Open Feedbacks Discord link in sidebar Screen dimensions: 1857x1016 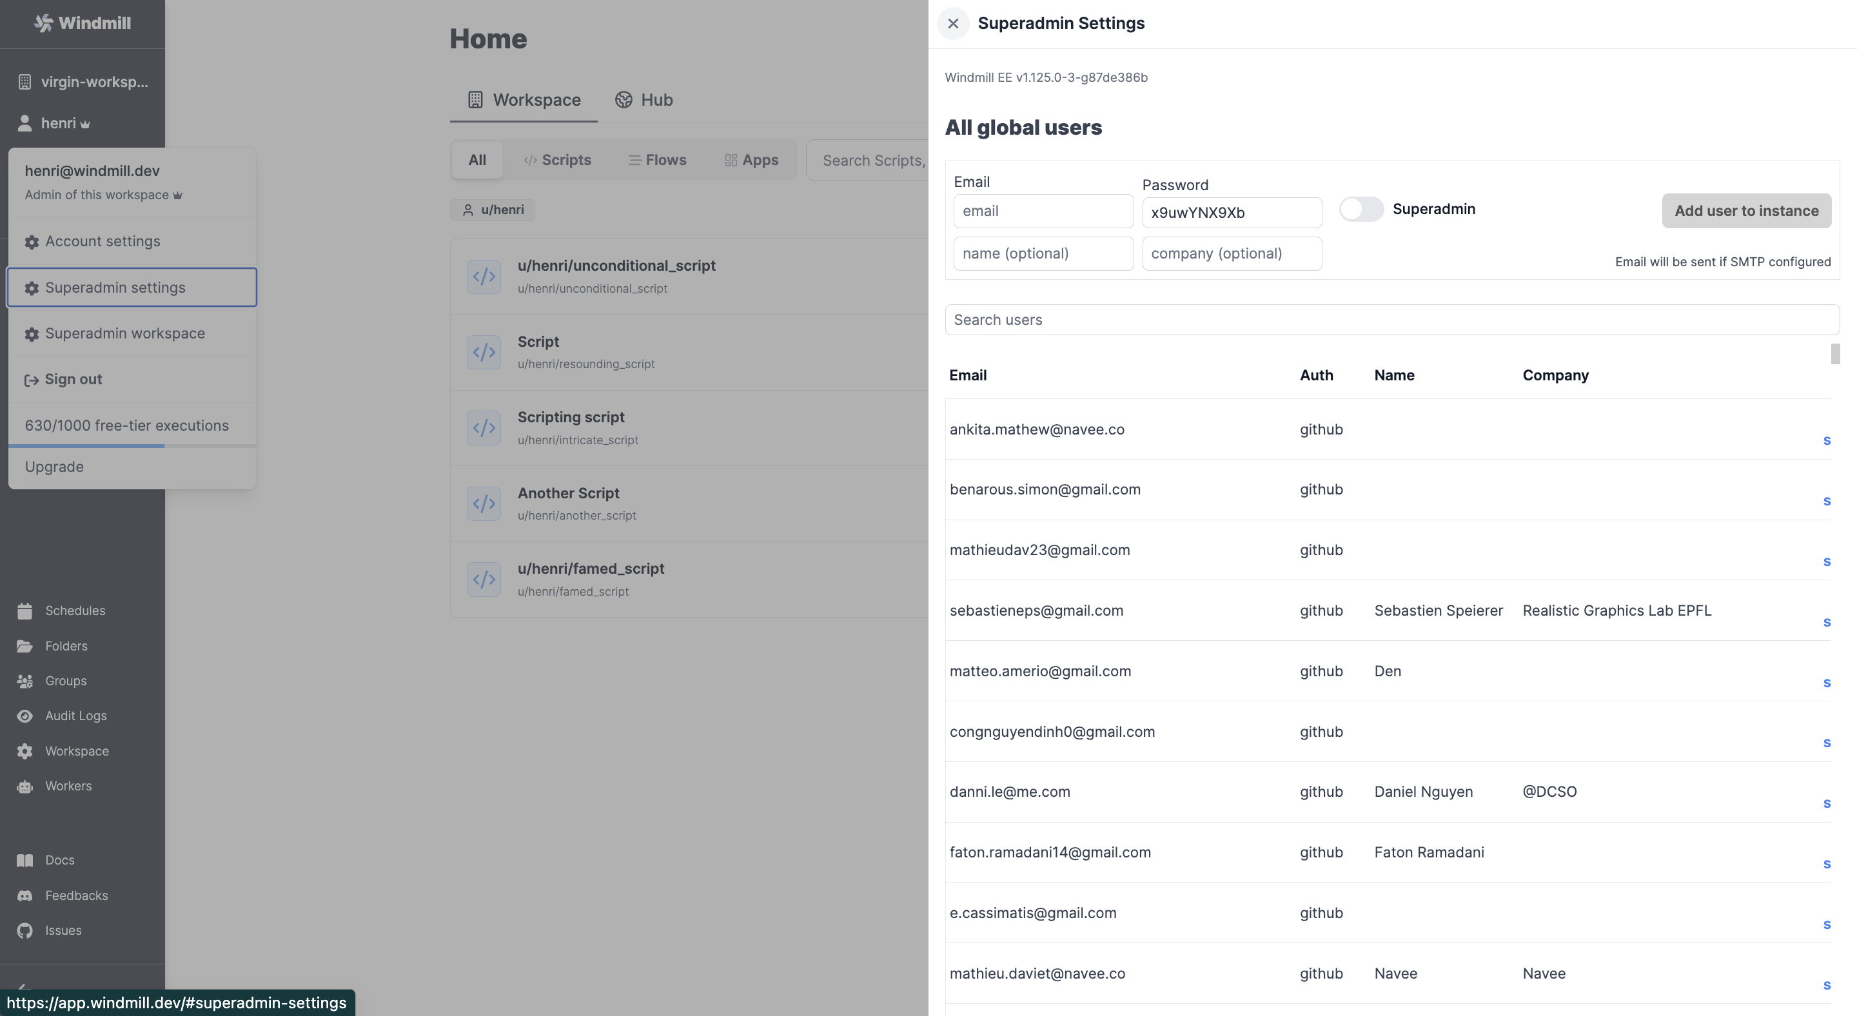click(x=75, y=895)
